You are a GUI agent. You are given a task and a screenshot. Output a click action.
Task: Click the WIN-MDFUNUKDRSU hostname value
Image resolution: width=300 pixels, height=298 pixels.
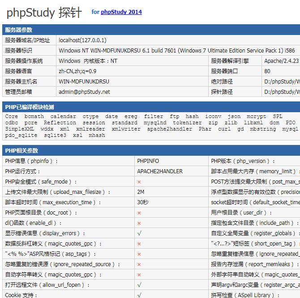(x=84, y=82)
